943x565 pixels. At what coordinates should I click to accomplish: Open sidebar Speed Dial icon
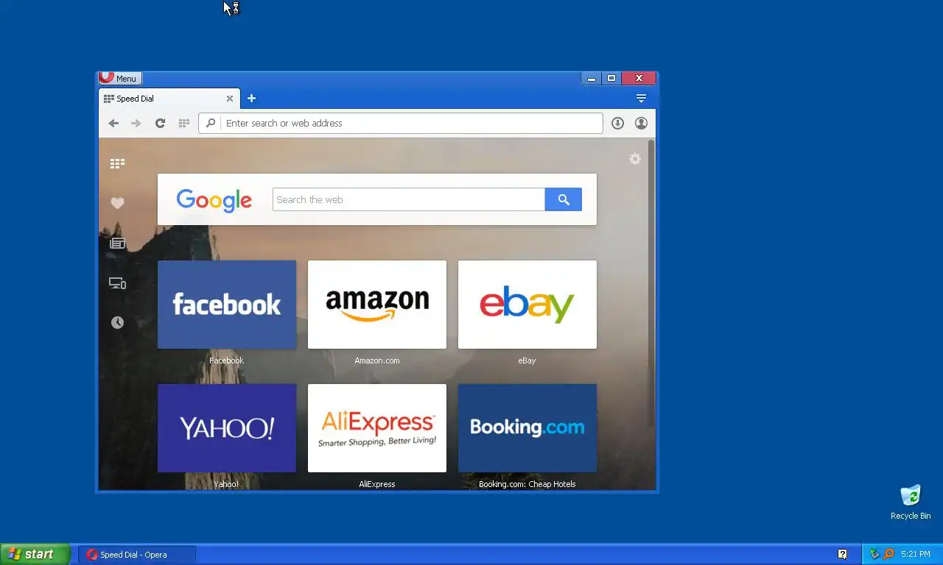[x=117, y=163]
